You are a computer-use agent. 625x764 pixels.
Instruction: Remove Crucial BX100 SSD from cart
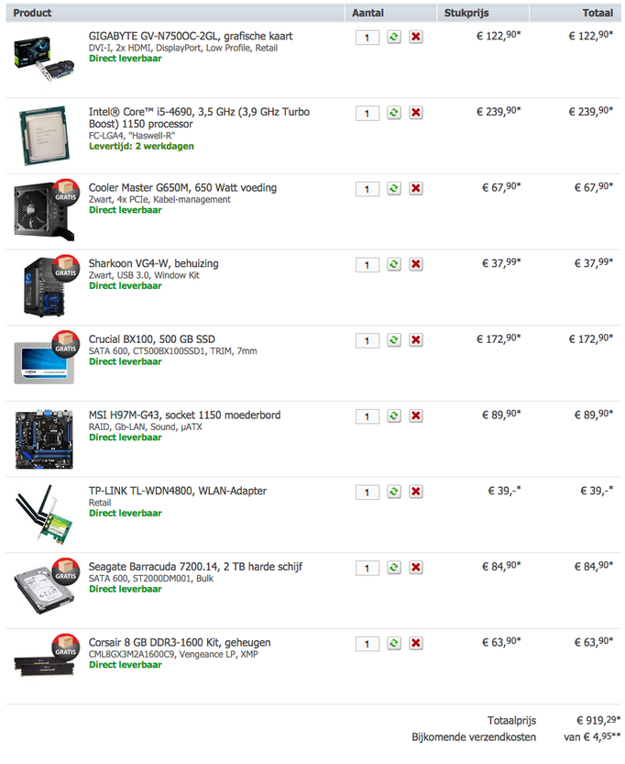coord(415,340)
